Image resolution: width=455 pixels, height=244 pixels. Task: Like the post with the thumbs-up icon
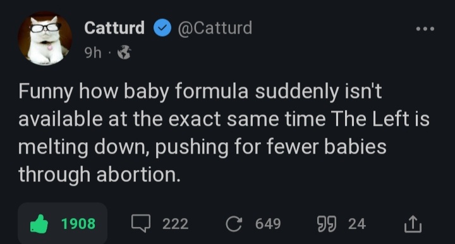[x=39, y=224]
